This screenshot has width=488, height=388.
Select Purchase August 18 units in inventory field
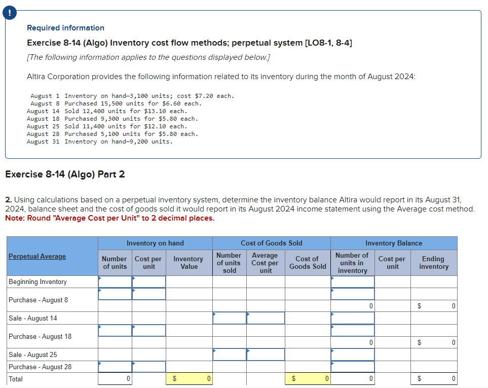(353, 330)
